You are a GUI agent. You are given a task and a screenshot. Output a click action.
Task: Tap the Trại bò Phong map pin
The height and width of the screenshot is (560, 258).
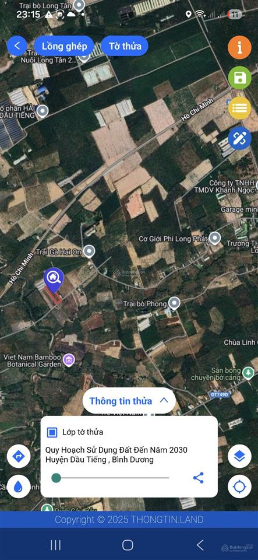coord(174,303)
